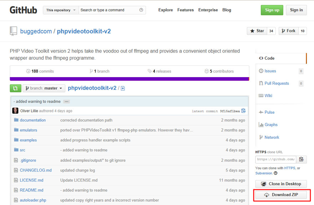Select the Code tab in sidebar
The height and width of the screenshot is (205, 314).
coord(281,58)
